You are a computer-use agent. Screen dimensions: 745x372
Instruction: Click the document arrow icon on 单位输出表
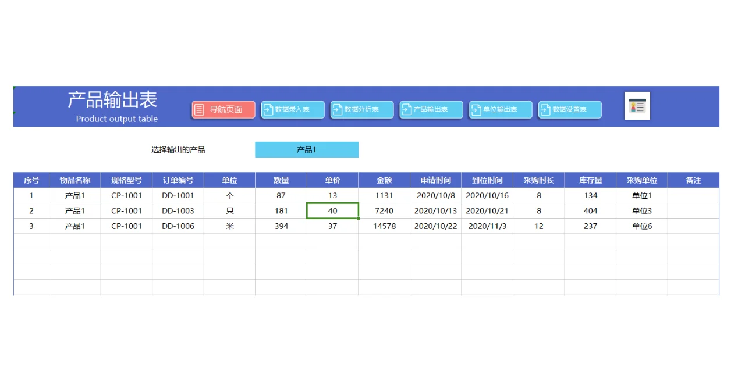(476, 109)
